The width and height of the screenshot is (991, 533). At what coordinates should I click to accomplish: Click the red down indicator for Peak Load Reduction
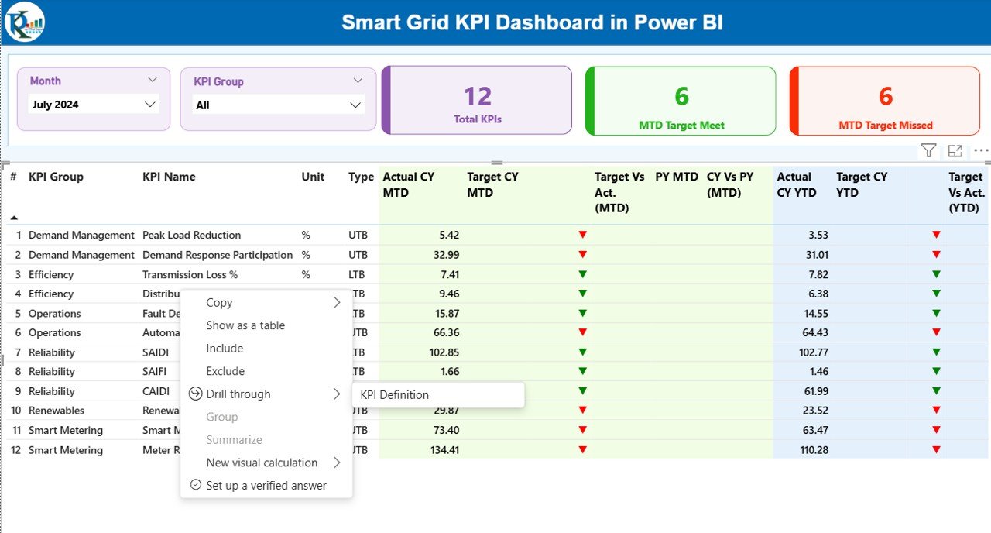click(581, 235)
